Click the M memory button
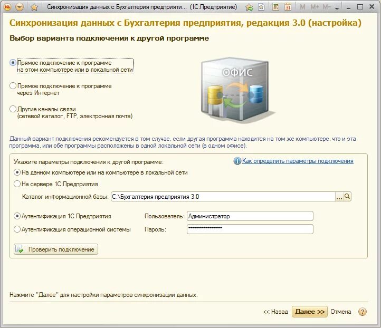 coord(302,7)
